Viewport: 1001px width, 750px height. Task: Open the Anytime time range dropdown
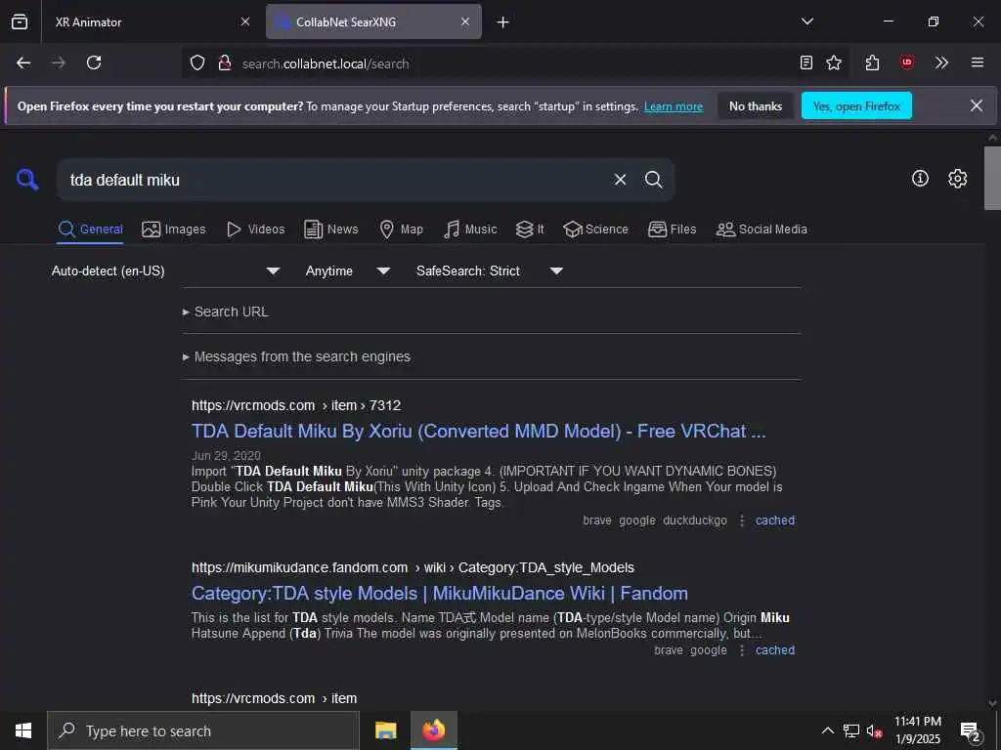(x=348, y=271)
